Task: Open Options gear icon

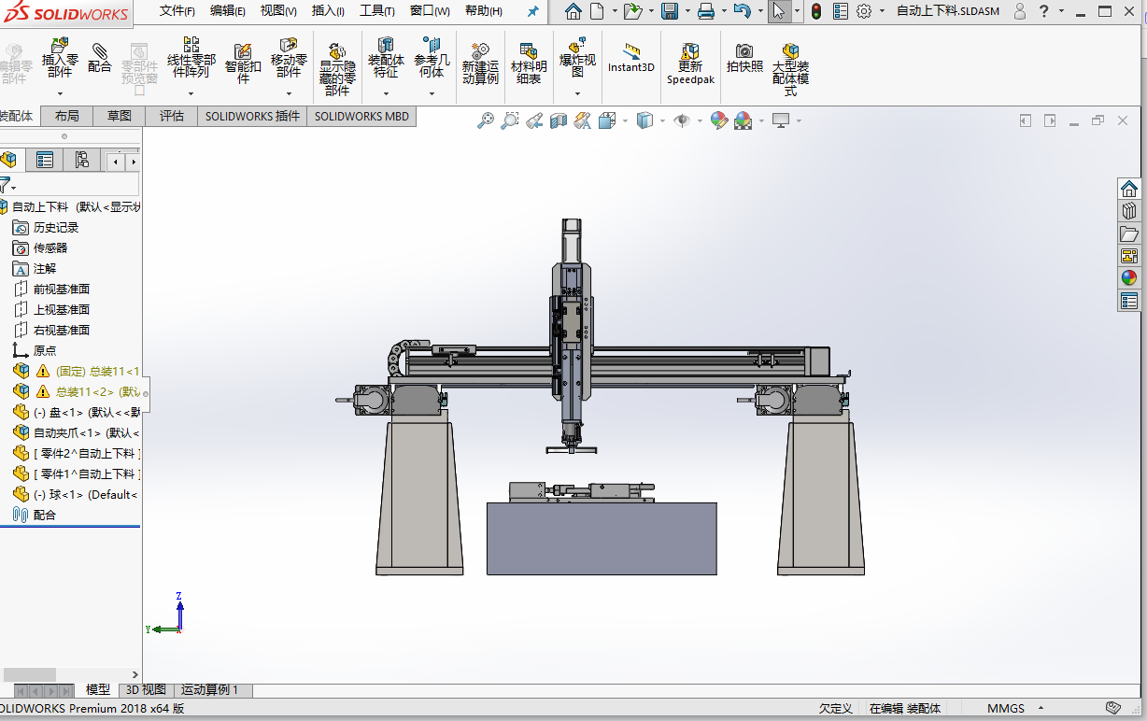Action: click(864, 11)
